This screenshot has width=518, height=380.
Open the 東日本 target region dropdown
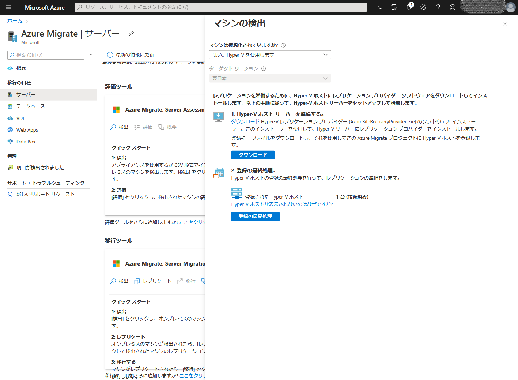coord(270,78)
